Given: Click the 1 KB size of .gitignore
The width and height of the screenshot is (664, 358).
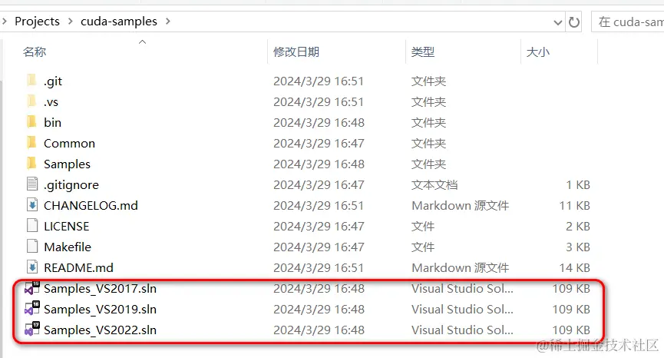Looking at the screenshot, I should [x=579, y=184].
